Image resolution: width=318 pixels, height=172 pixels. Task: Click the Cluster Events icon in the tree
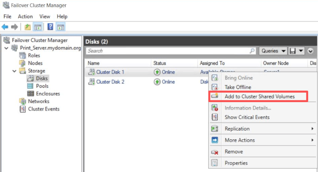pos(23,109)
